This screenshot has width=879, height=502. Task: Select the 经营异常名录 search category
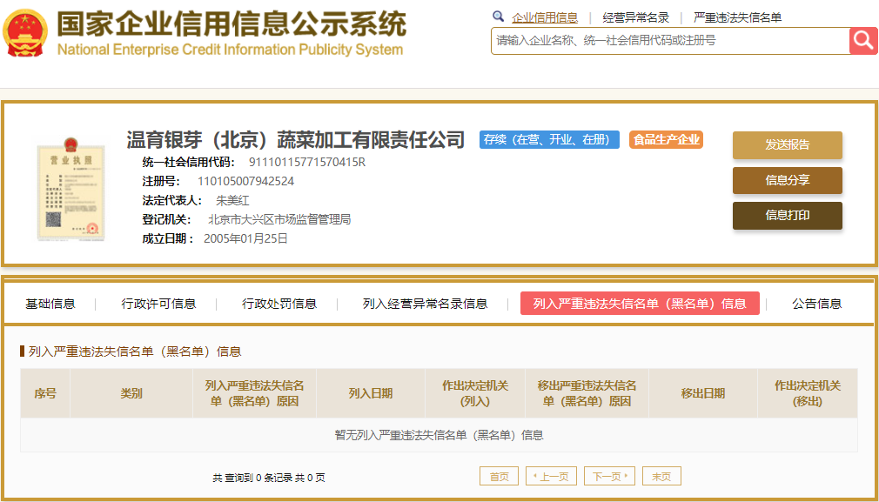[x=635, y=17]
